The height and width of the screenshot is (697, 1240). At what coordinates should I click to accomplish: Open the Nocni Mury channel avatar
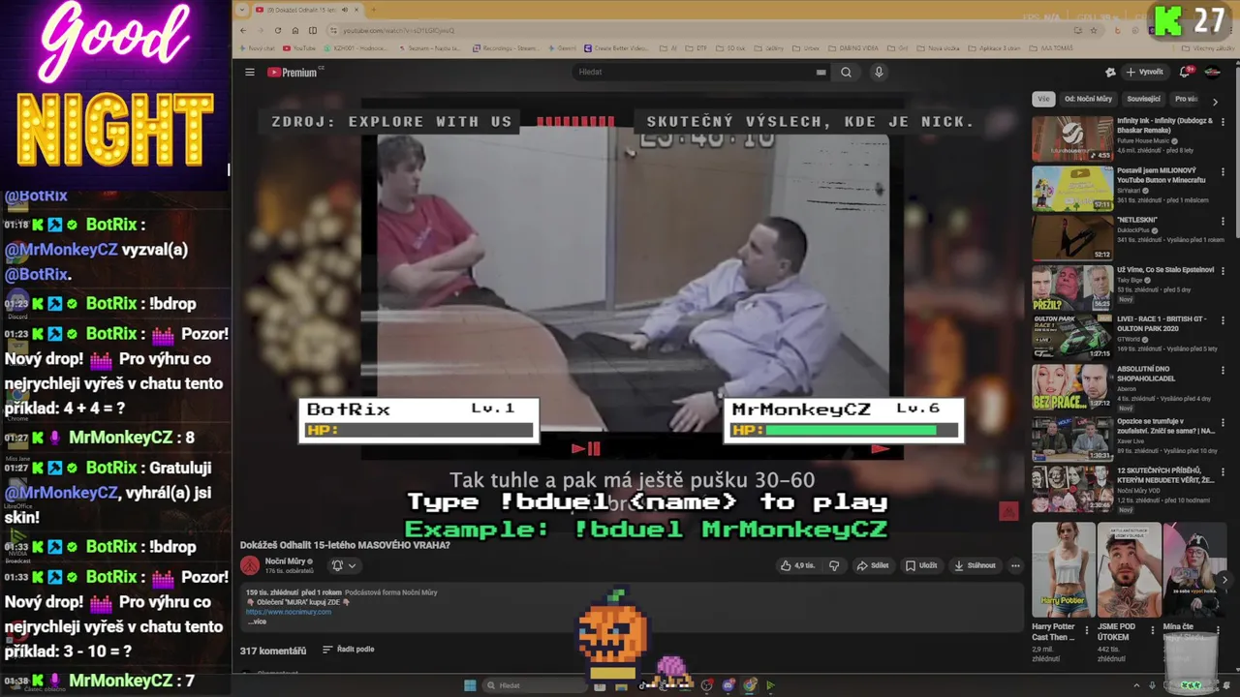point(250,565)
